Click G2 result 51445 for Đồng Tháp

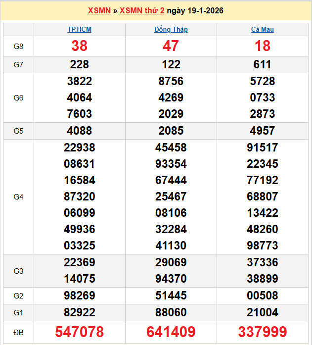pyautogui.click(x=171, y=296)
